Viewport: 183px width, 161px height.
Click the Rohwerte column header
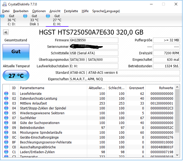[160, 88]
